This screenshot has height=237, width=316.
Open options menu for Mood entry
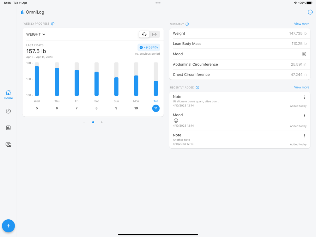point(305,115)
